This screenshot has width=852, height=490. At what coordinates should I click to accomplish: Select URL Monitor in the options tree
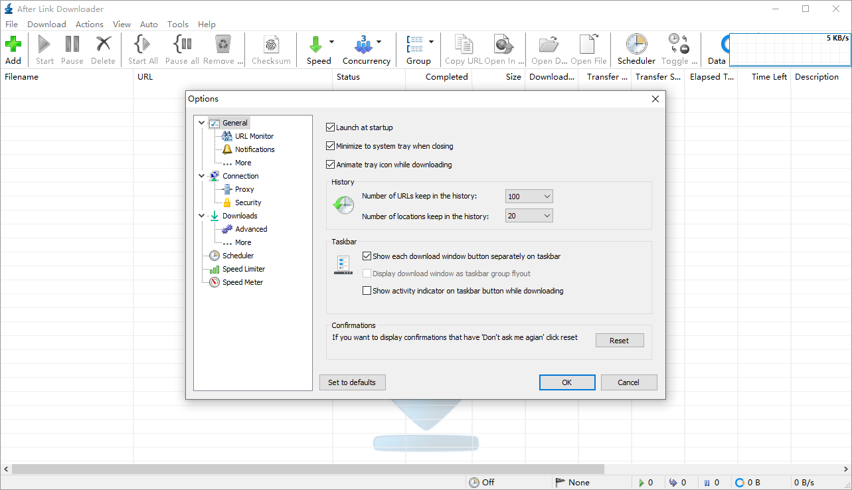(x=254, y=136)
